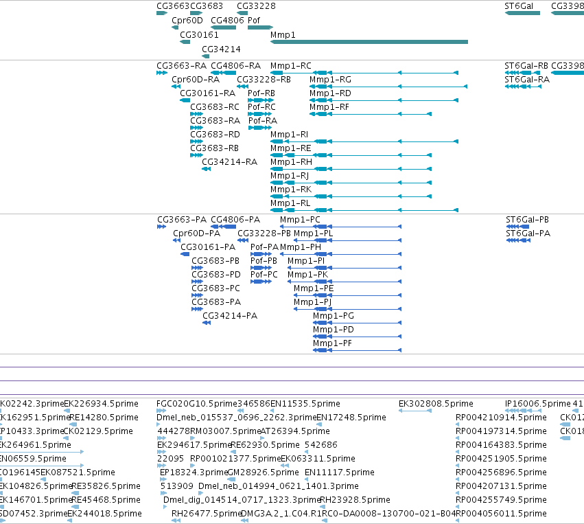584x524 pixels.
Task: Click the Mmp1-PC protein label
Action: 300,220
